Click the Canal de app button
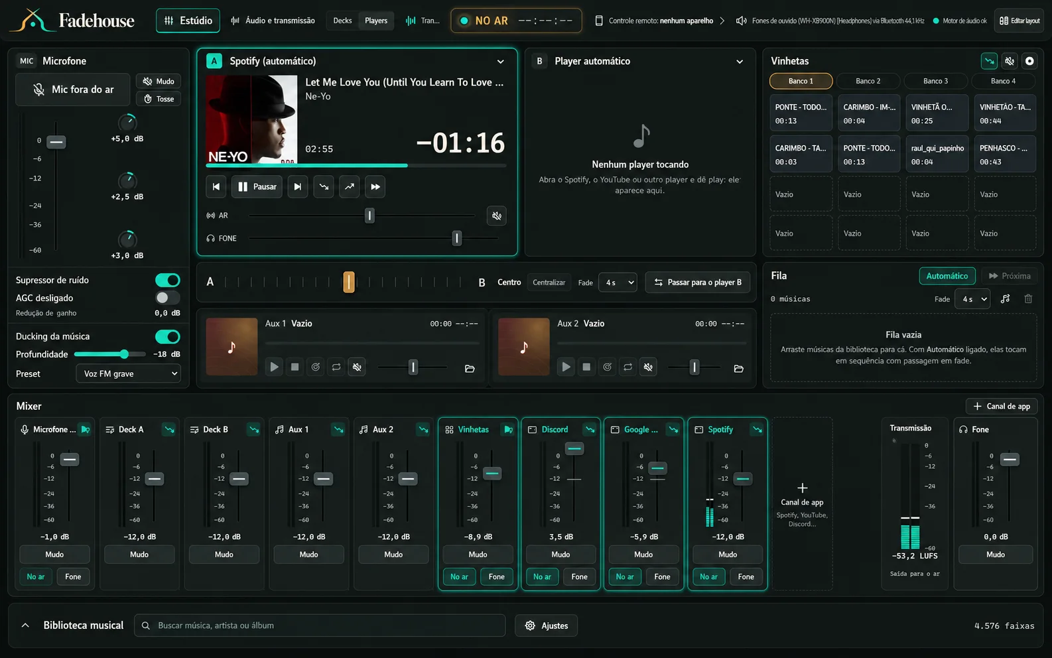This screenshot has height=658, width=1052. click(x=1002, y=406)
